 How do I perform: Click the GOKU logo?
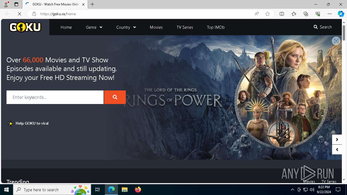pyautogui.click(x=25, y=27)
